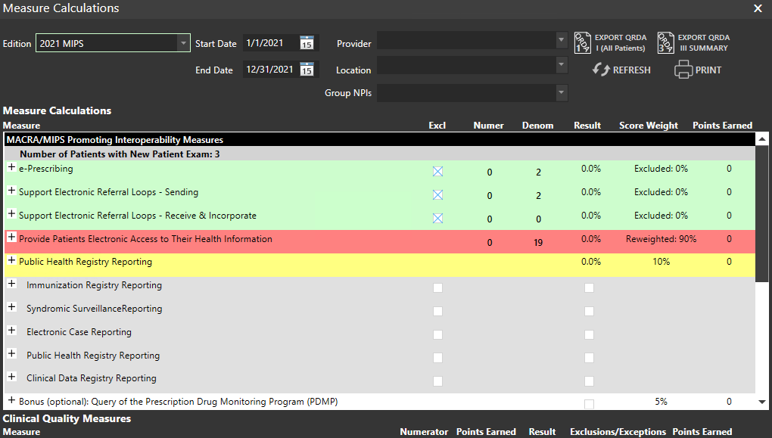Viewport: 772px width, 438px height.
Task: Check Excl box for Clinical Data Registry Reporting
Action: tap(437, 381)
